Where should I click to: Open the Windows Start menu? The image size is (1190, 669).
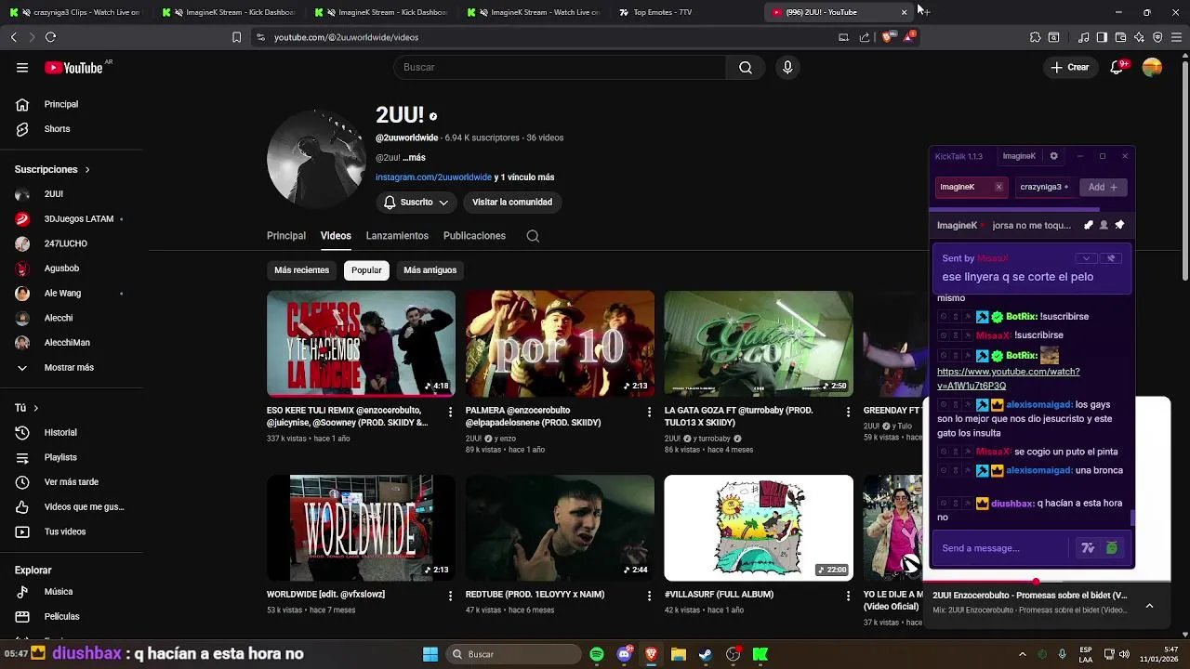click(430, 654)
